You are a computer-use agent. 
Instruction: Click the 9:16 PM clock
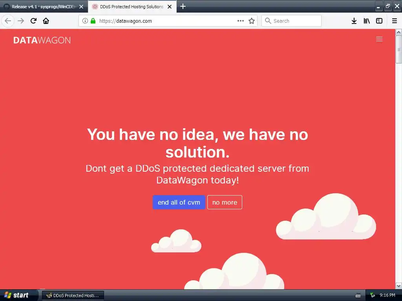(387, 295)
